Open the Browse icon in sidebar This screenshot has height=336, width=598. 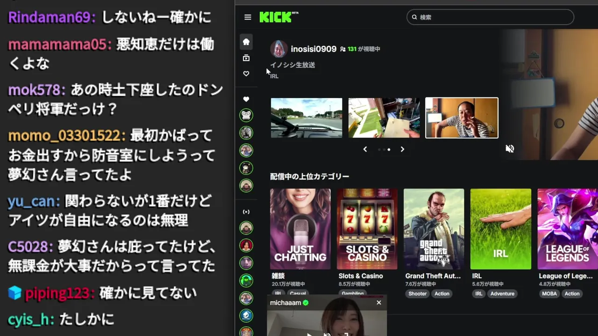coord(246,58)
